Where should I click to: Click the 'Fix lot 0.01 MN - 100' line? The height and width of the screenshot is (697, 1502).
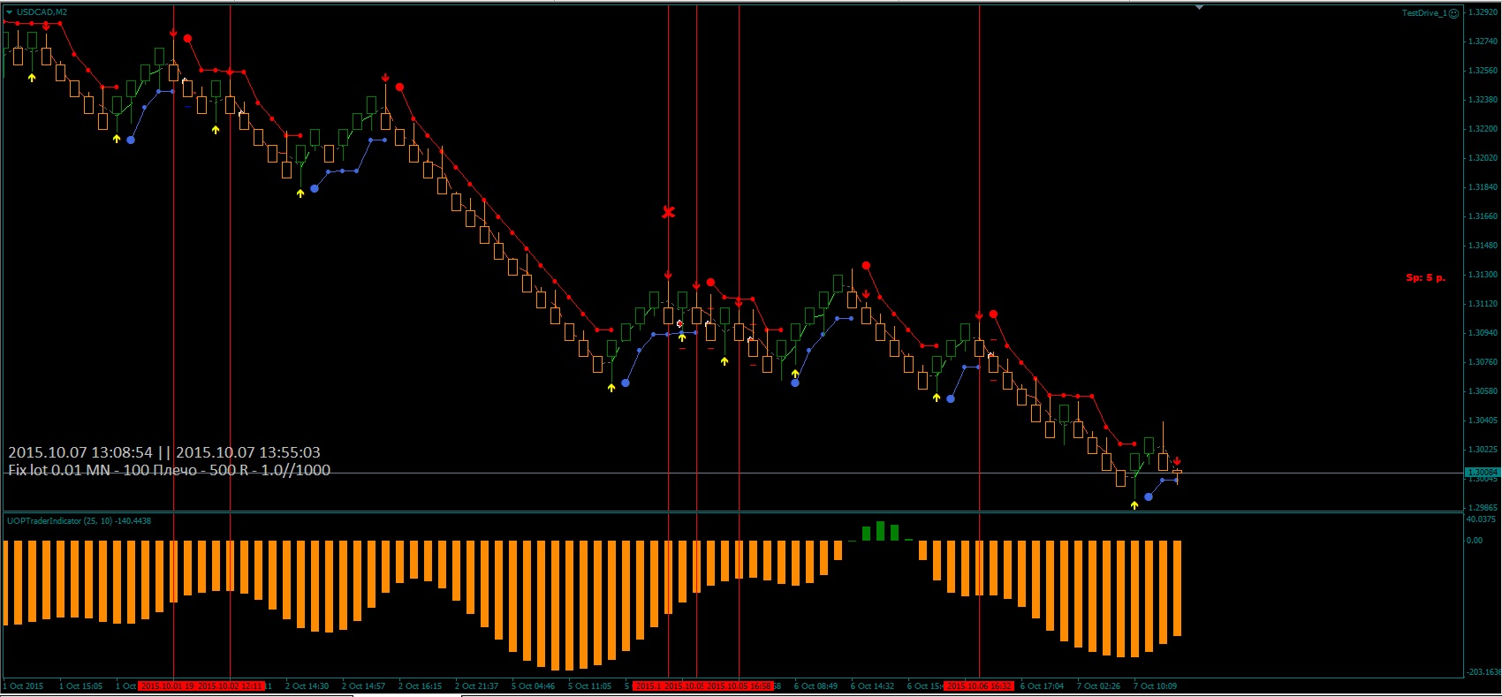click(169, 470)
